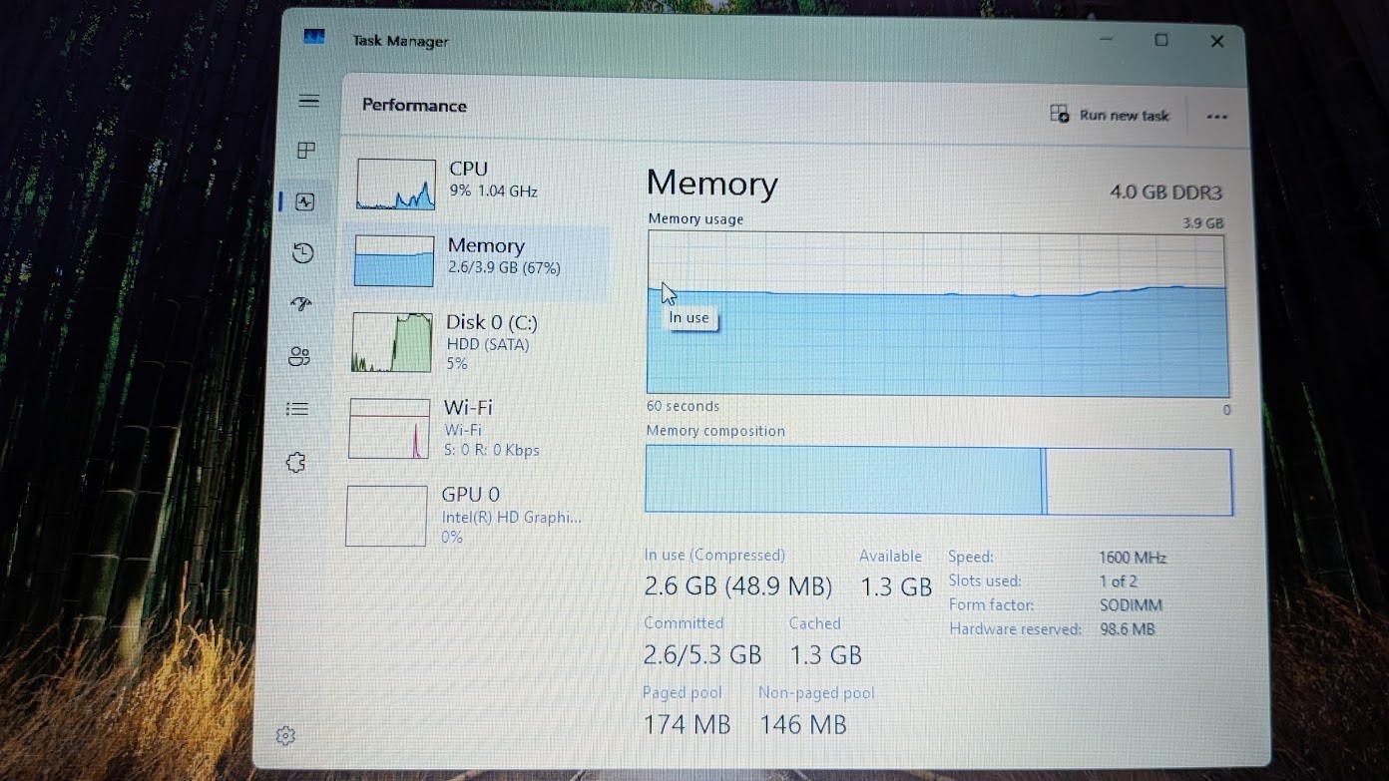Select the Memory performance entry
This screenshot has height=781, width=1389.
[x=475, y=262]
